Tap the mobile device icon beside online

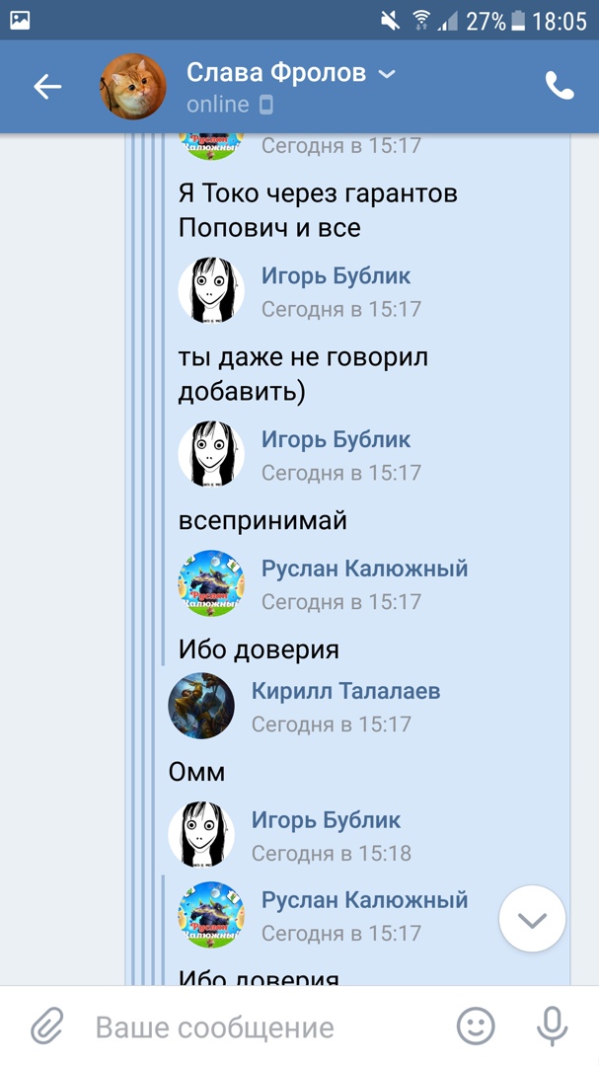266,105
